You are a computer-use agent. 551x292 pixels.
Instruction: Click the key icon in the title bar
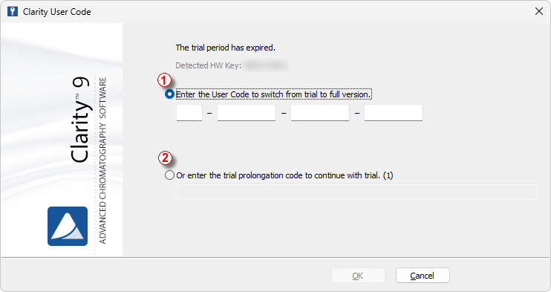(13, 12)
